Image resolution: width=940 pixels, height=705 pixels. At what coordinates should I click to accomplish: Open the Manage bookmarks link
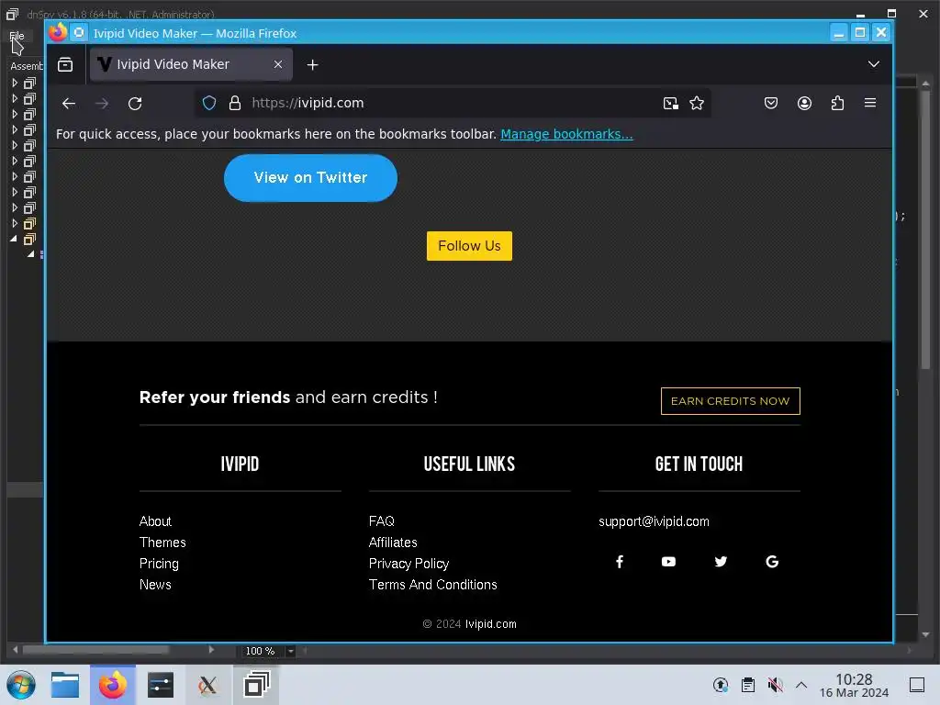click(x=566, y=134)
